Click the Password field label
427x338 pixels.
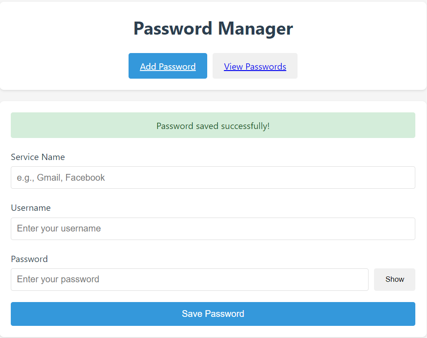pos(29,259)
